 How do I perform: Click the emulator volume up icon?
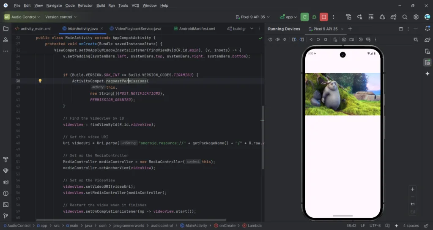tap(277, 39)
